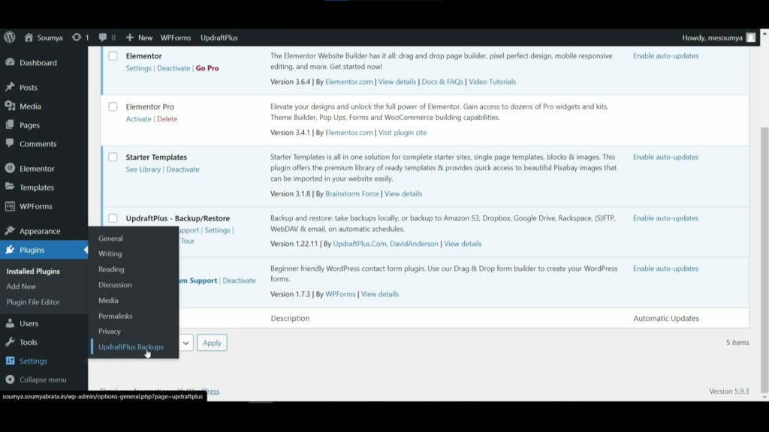This screenshot has height=432, width=769.
Task: Check the Starter Templates plugin checkbox
Action: 113,157
